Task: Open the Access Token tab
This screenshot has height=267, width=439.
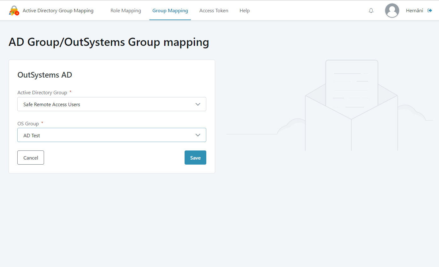Action: (214, 10)
